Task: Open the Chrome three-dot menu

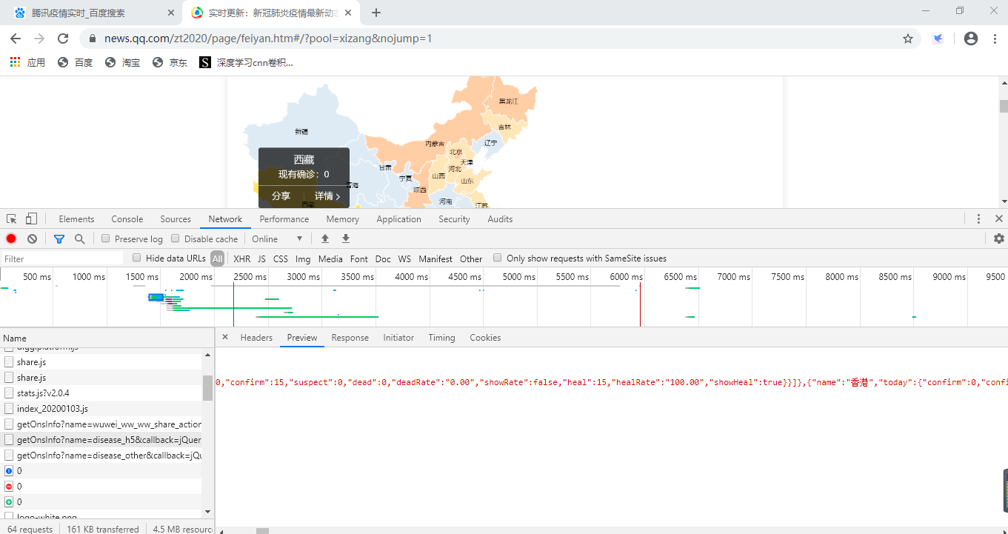Action: [995, 39]
